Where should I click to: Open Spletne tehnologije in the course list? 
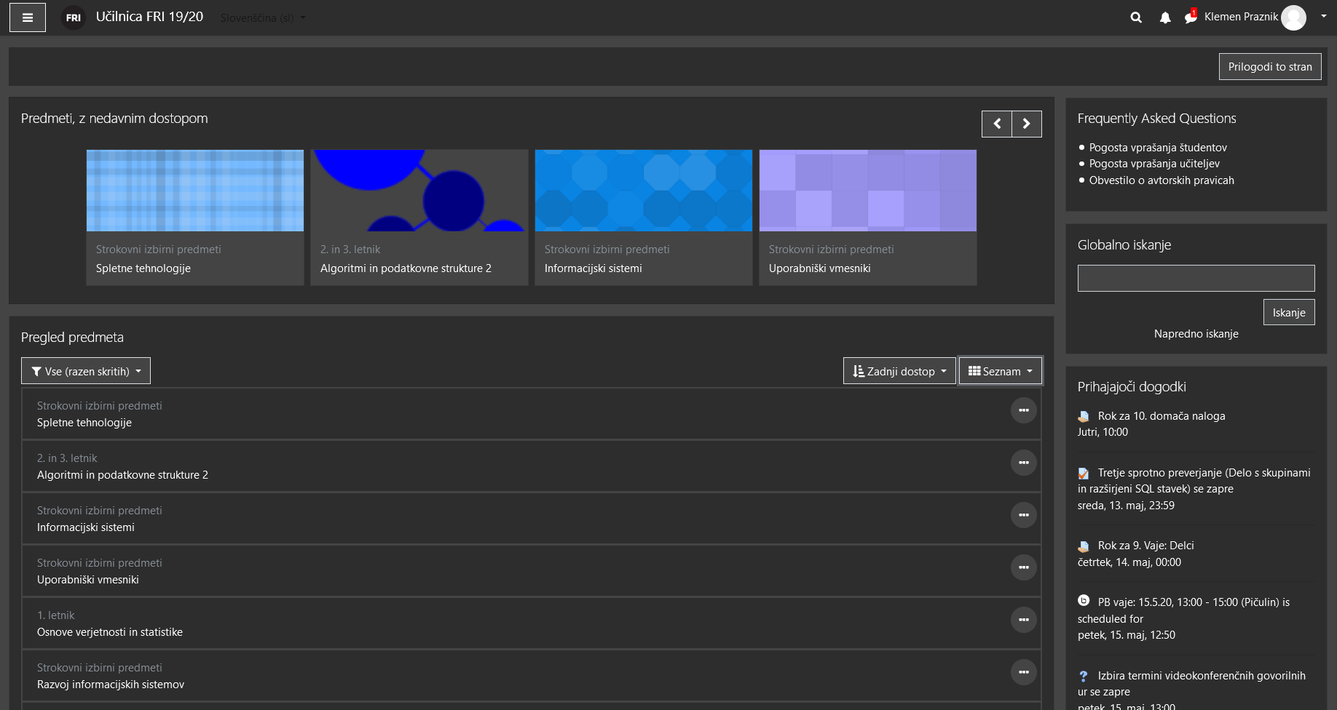click(84, 423)
